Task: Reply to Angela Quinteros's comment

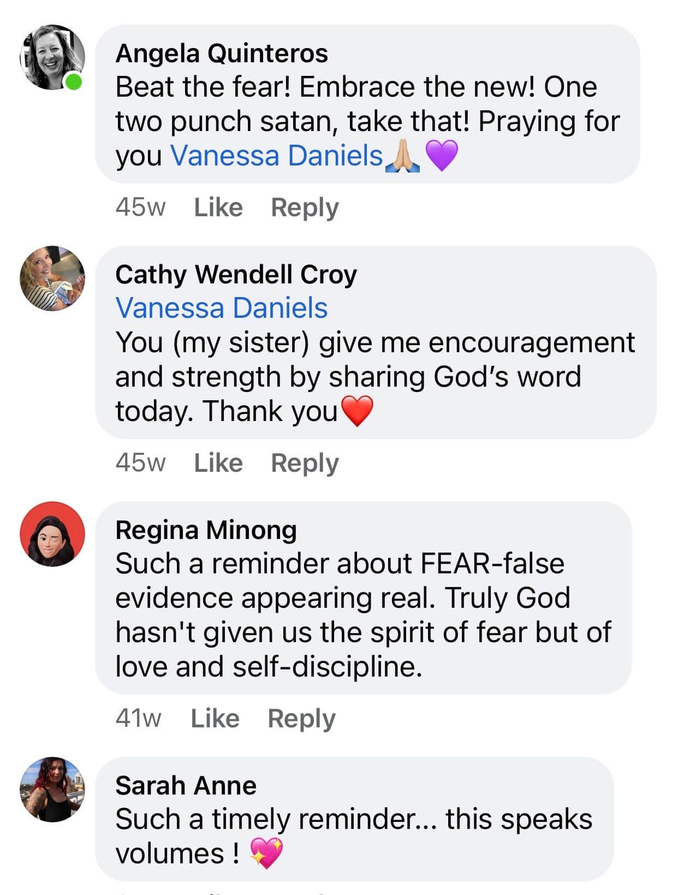Action: 305,208
